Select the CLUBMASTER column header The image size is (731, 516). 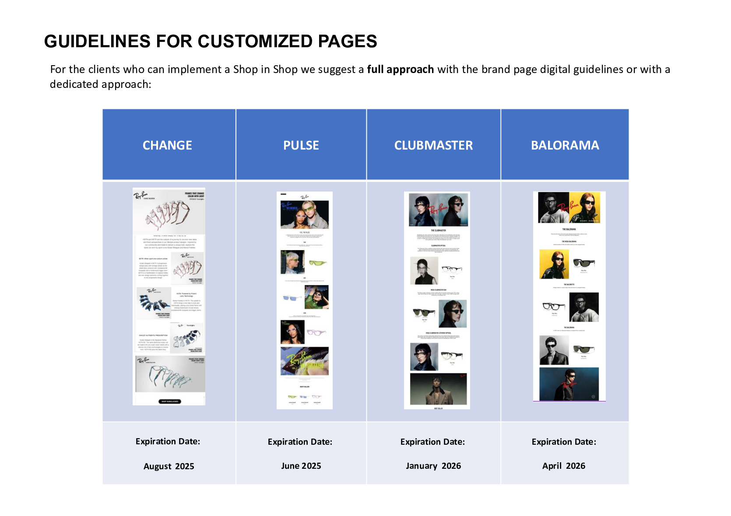click(x=433, y=145)
